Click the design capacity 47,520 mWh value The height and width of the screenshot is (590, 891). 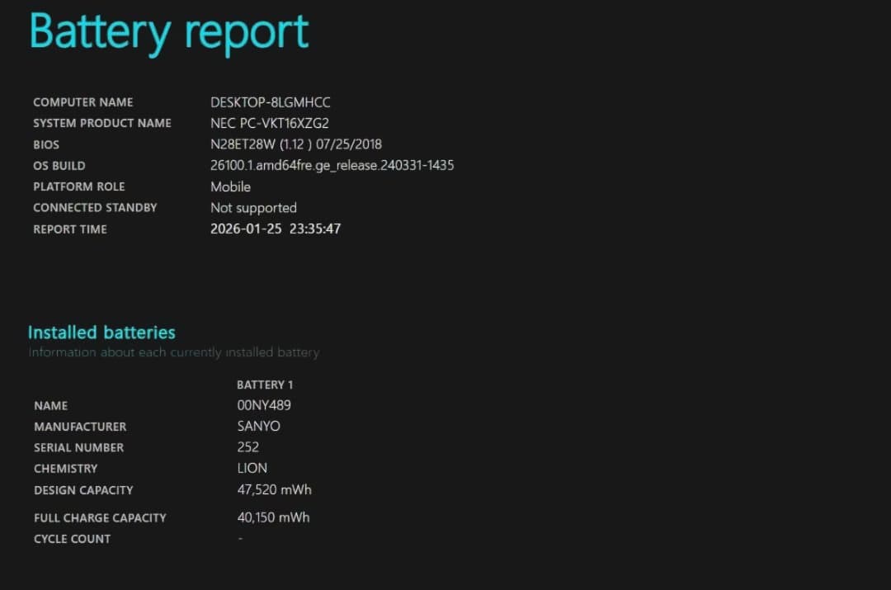[x=275, y=489]
